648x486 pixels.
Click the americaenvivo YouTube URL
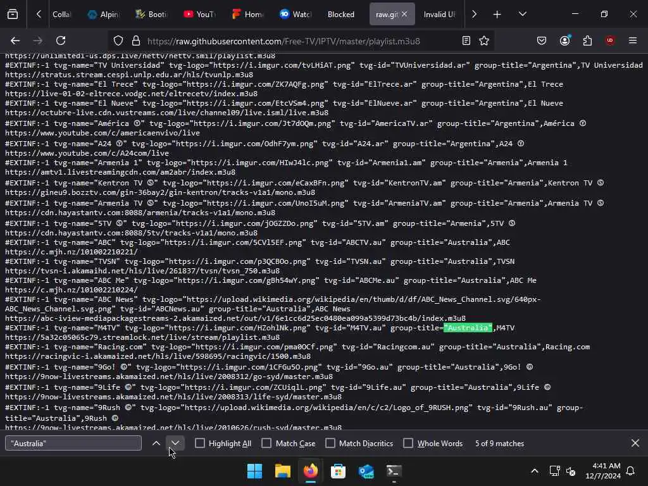(103, 133)
